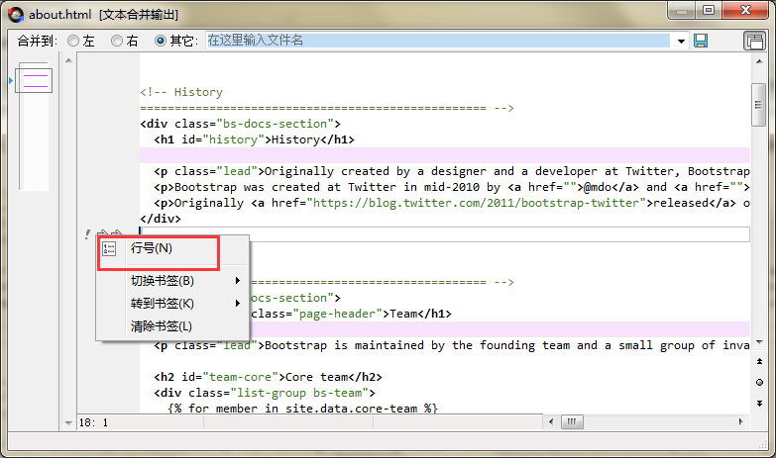The width and height of the screenshot is (776, 458).
Task: Click the empty highlighted current line in the editor
Action: [x=444, y=234]
